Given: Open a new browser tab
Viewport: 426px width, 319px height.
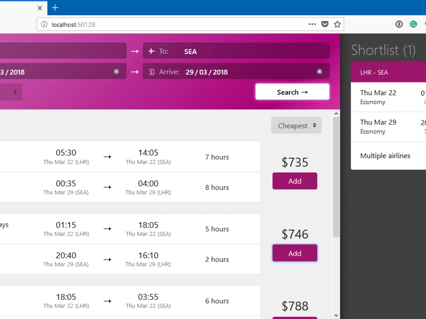Looking at the screenshot, I should tap(55, 8).
